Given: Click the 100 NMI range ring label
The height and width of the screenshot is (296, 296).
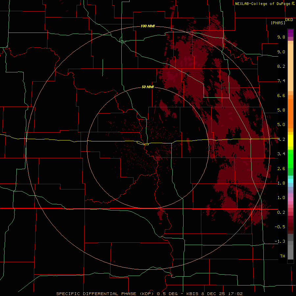Looking at the screenshot, I should (148, 26).
